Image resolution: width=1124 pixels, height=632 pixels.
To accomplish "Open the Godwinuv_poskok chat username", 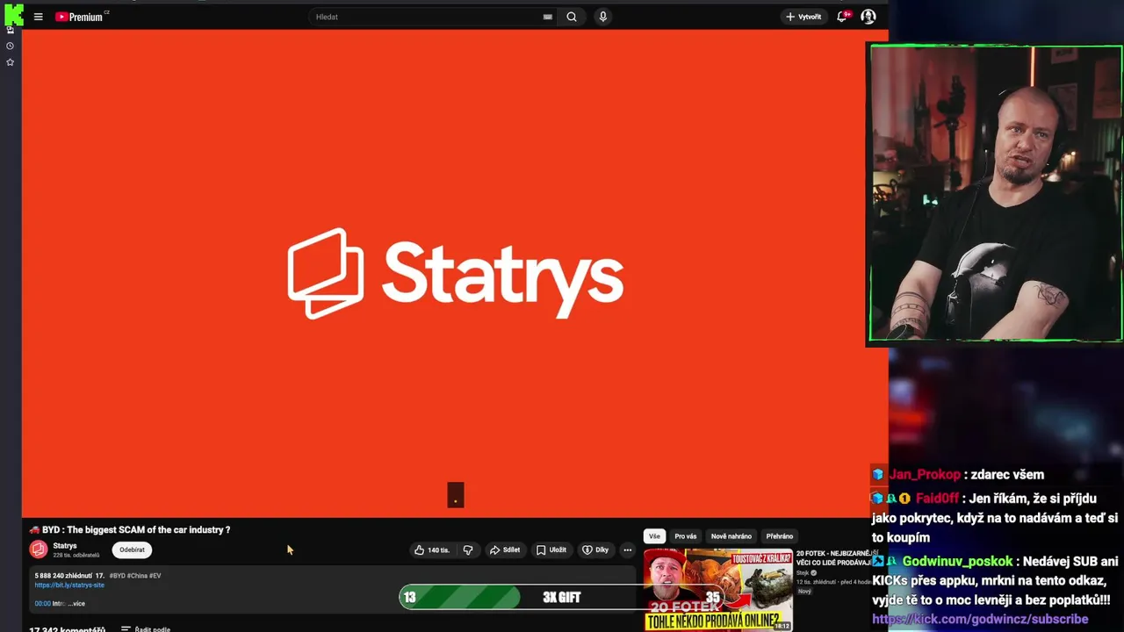I will (957, 561).
